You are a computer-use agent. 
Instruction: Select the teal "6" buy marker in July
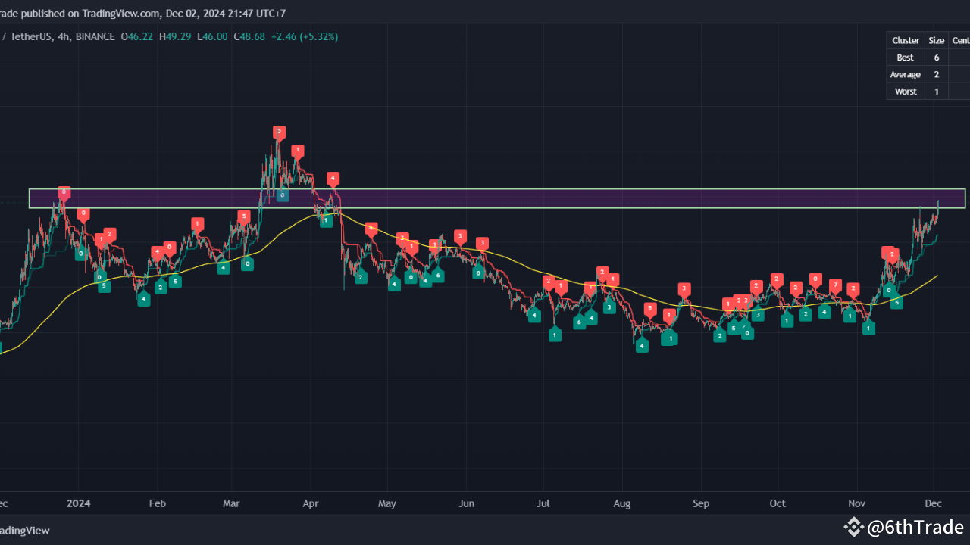coord(580,321)
